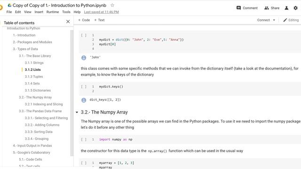The image size is (301, 169).
Task: Jump to 3.3.4.- Grouping
Action: coord(37,138)
